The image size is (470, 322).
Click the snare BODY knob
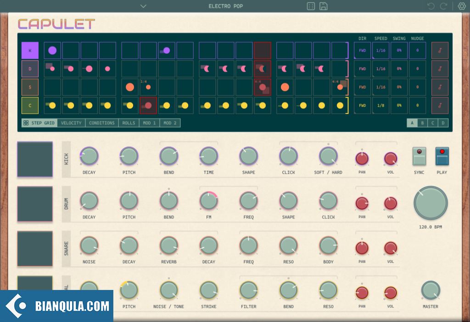click(328, 246)
